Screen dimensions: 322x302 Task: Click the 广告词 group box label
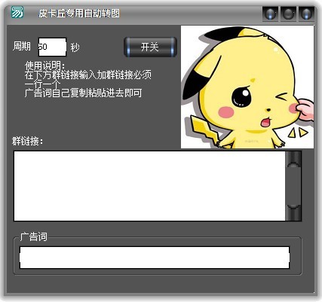pyautogui.click(x=34, y=236)
